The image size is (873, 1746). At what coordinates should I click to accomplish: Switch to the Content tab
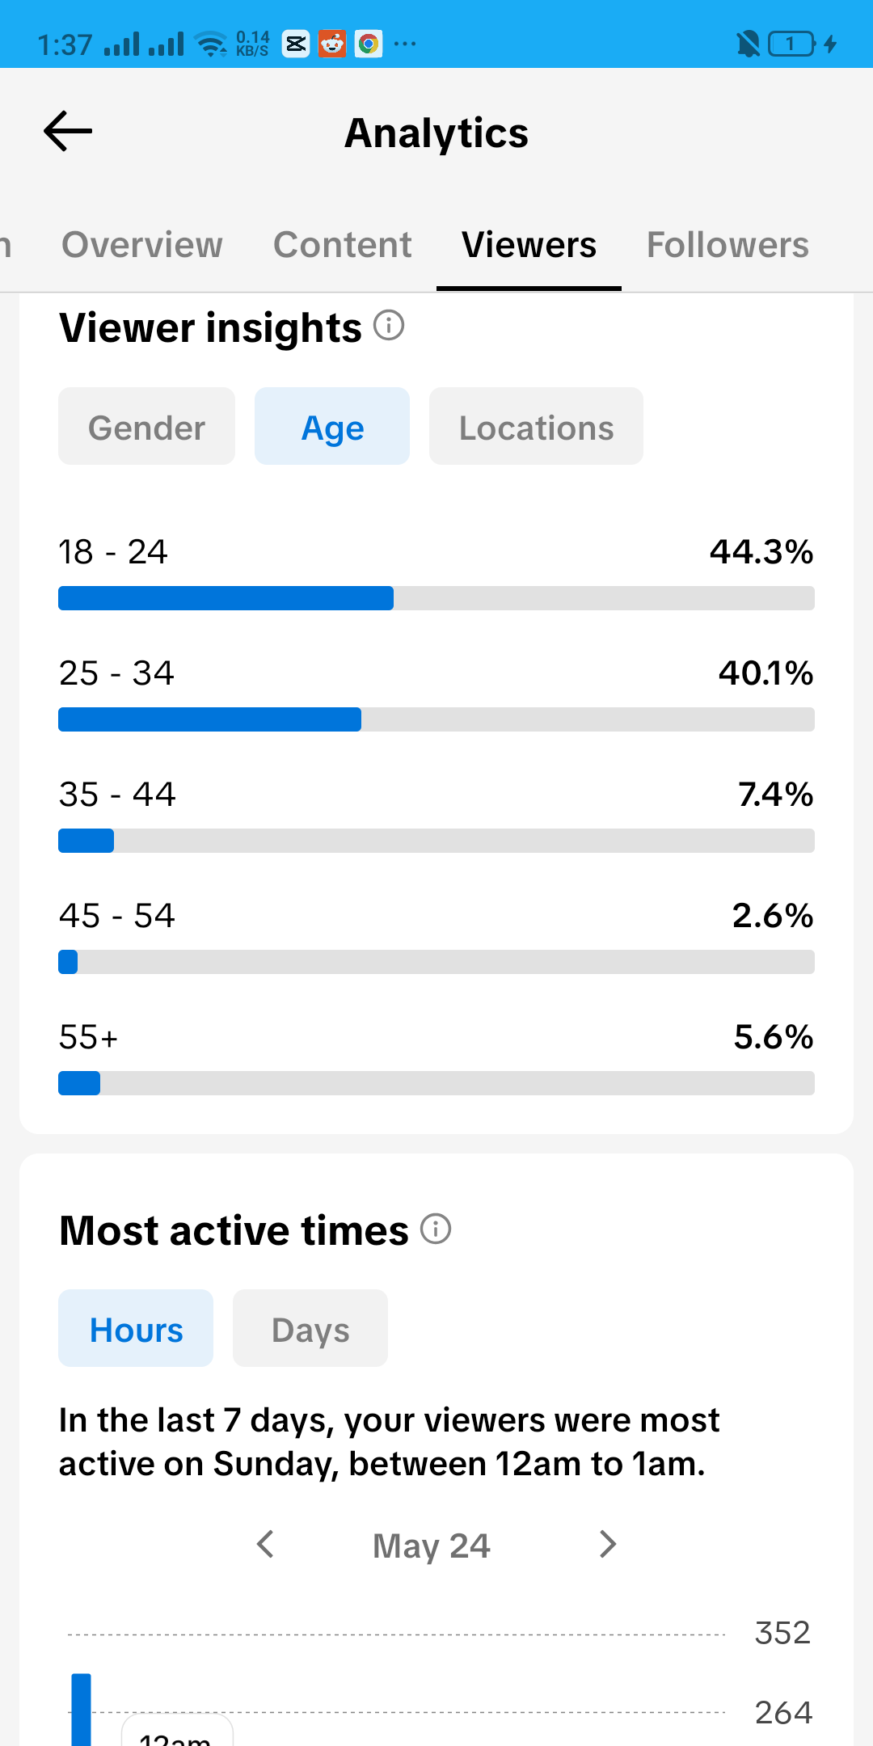coord(343,245)
